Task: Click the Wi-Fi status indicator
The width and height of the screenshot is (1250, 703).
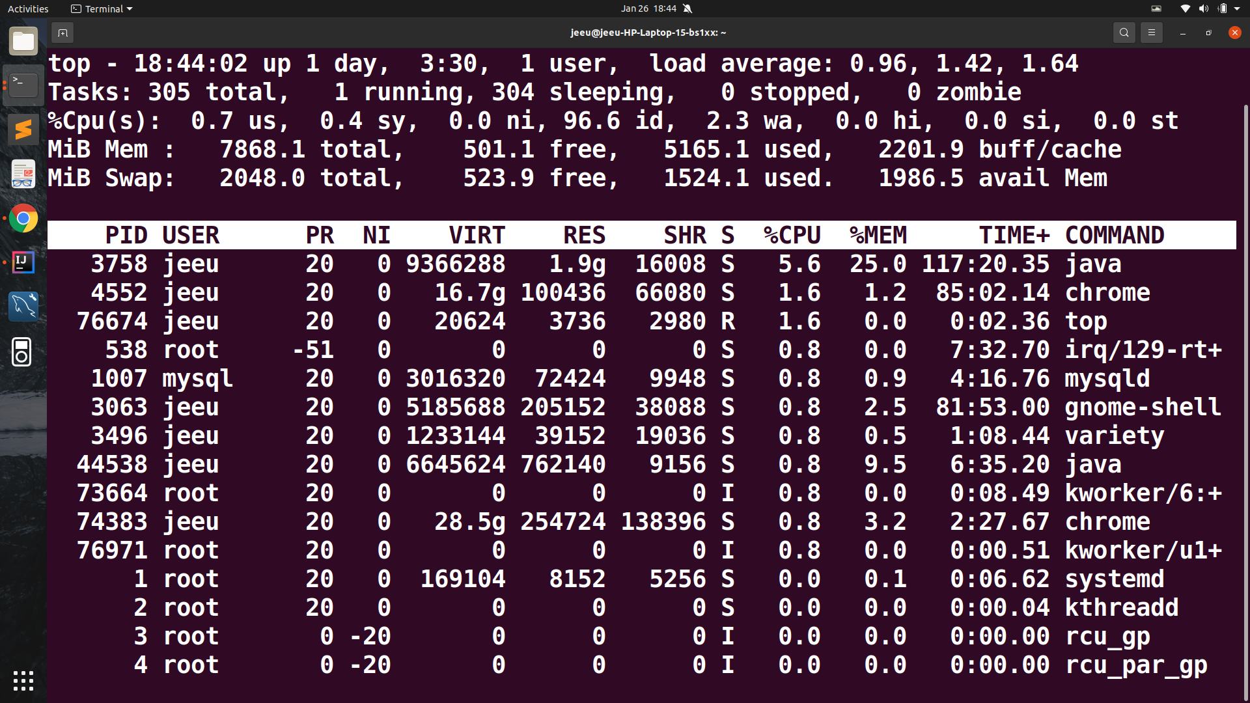Action: coord(1184,8)
